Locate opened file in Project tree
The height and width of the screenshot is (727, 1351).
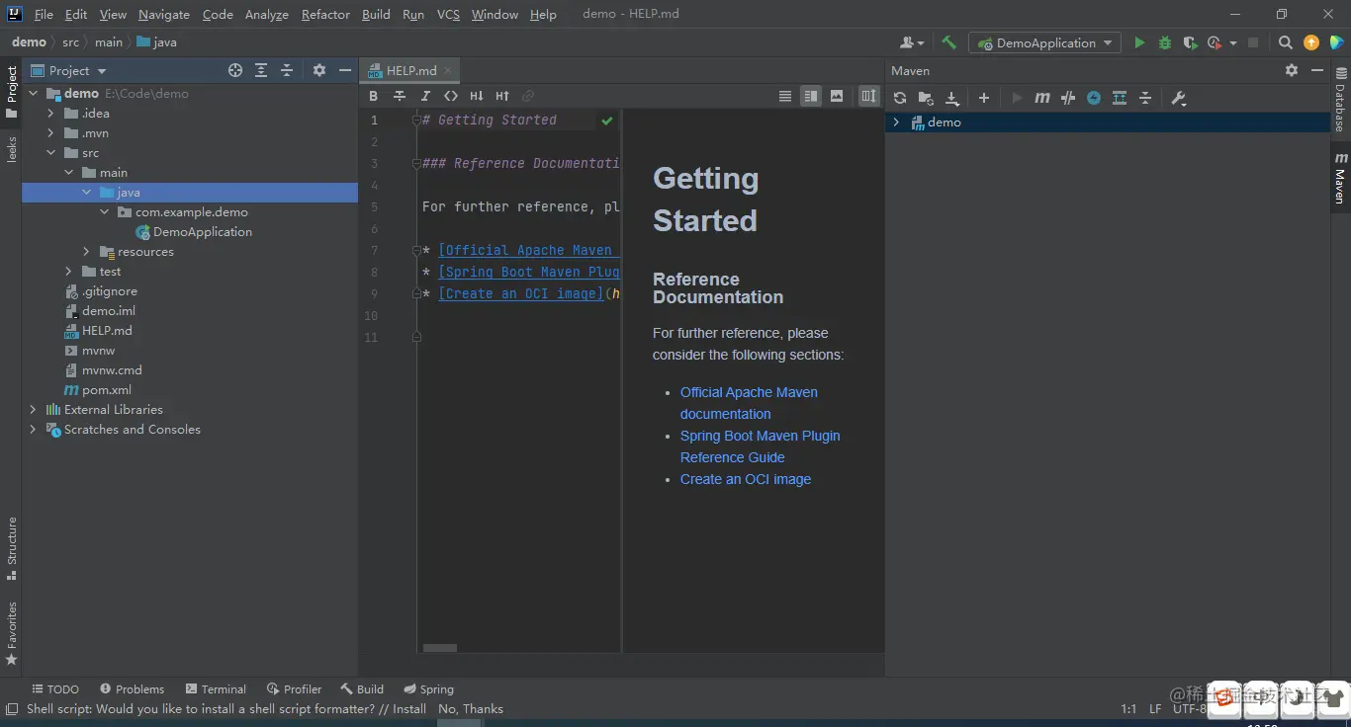click(235, 70)
